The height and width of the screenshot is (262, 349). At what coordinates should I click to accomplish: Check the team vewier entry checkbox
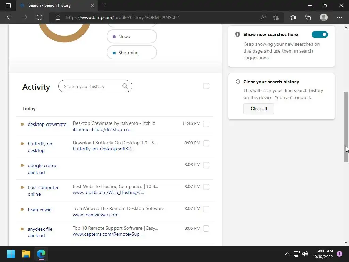[x=206, y=209]
